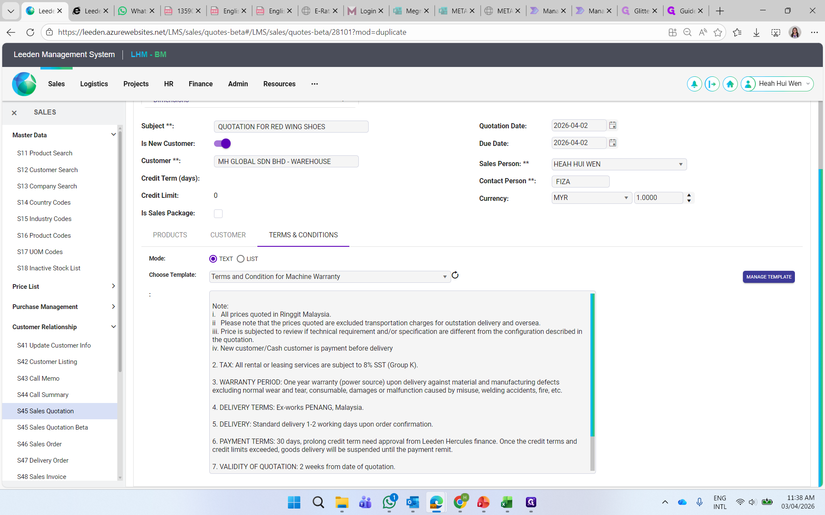Reload template with the refresh icon

pyautogui.click(x=455, y=276)
